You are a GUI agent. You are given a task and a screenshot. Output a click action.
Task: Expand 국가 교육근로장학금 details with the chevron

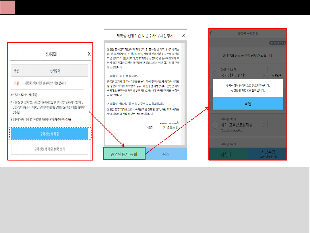[263, 125]
